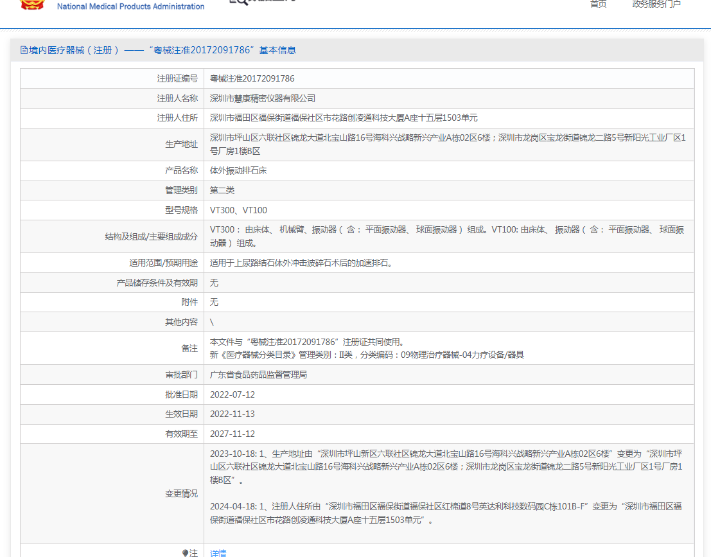
Task: Click the 生产地址 row label
Action: pyautogui.click(x=181, y=145)
